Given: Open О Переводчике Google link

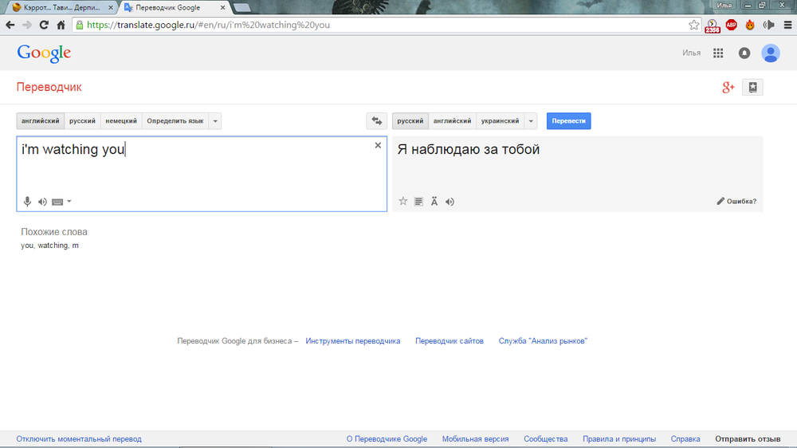Looking at the screenshot, I should tap(387, 439).
